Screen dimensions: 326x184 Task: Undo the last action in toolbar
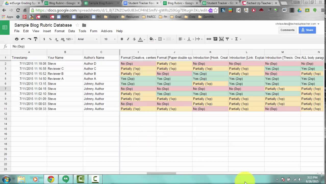(x=23, y=39)
